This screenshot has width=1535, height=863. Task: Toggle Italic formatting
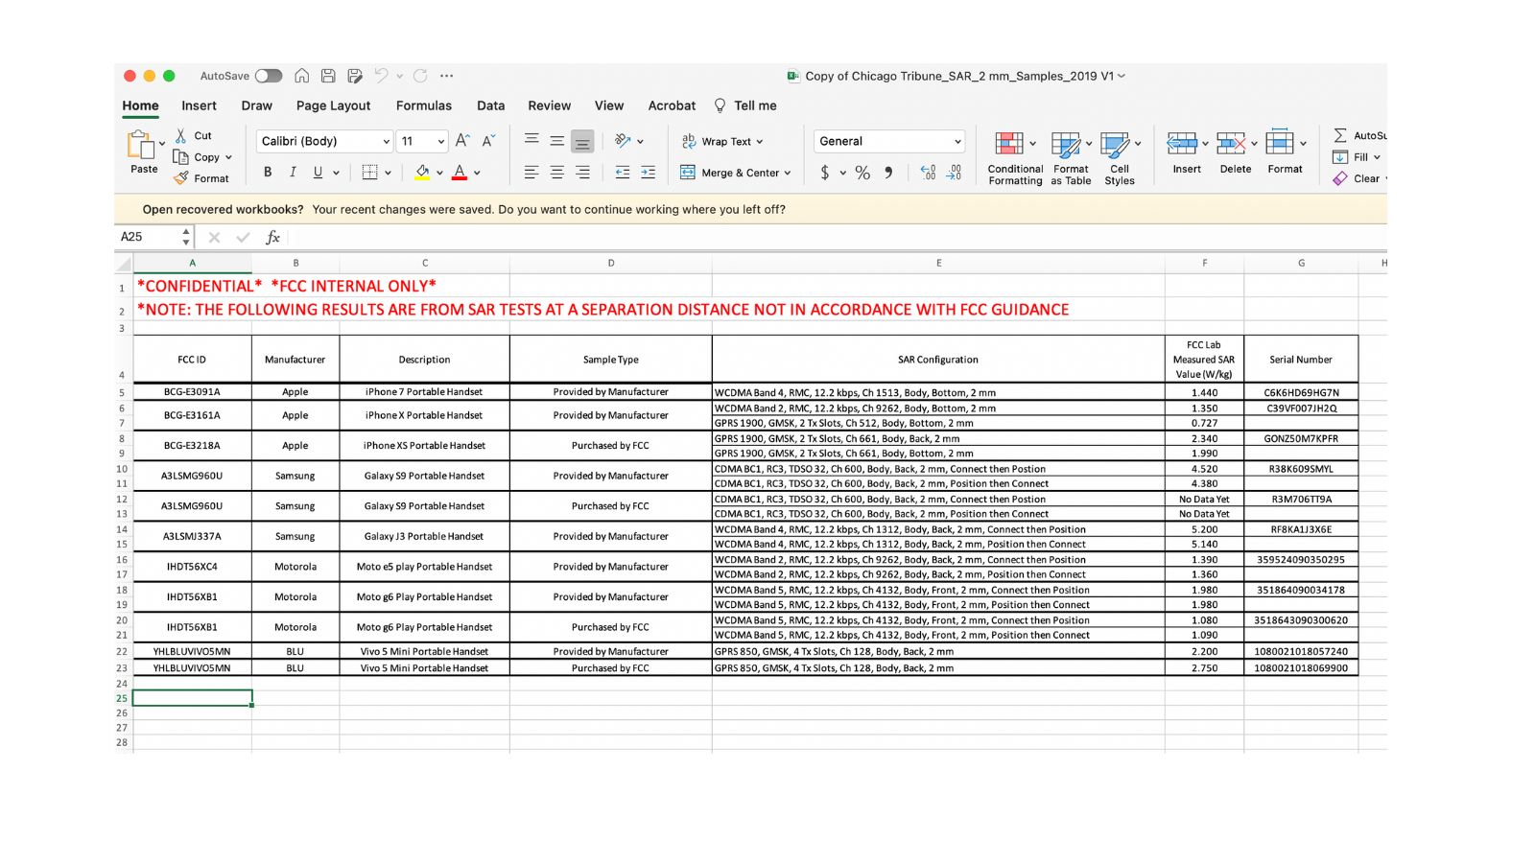293,173
